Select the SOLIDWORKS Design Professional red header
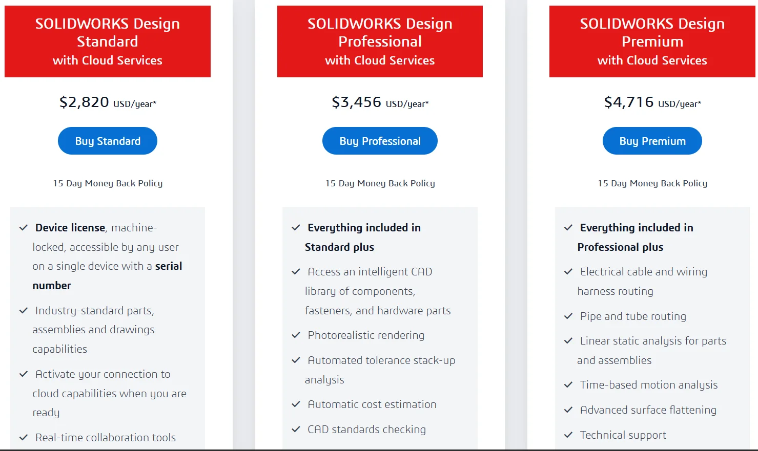758x451 pixels. [380, 41]
